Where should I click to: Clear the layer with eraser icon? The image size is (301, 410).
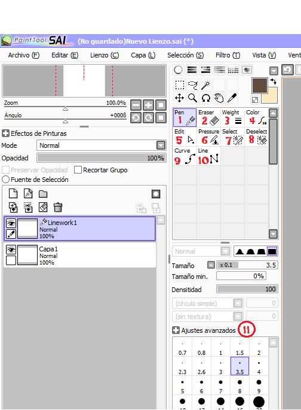click(x=43, y=207)
